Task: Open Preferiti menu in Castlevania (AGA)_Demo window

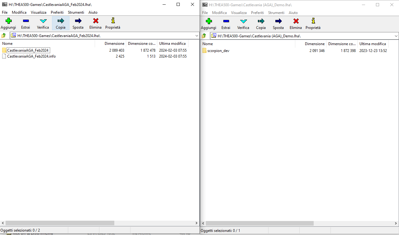Action: click(258, 13)
